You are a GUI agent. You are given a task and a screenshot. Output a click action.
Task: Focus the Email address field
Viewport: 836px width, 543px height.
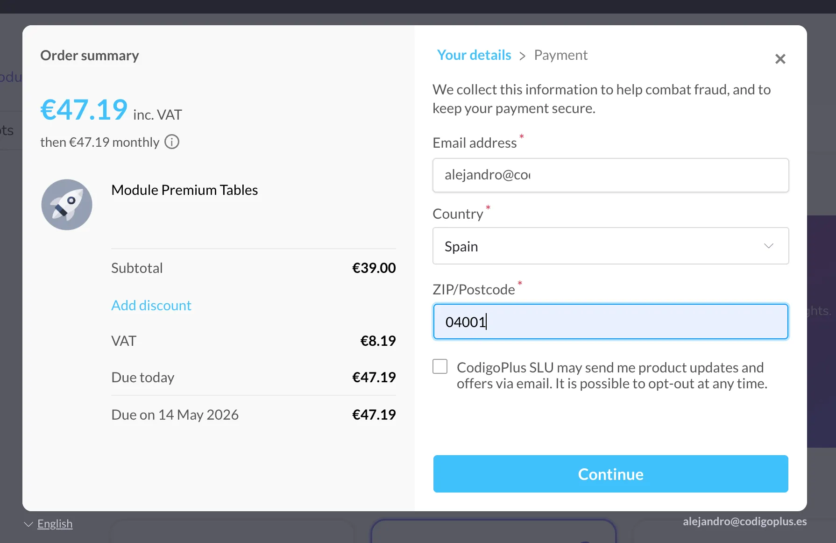pos(610,175)
